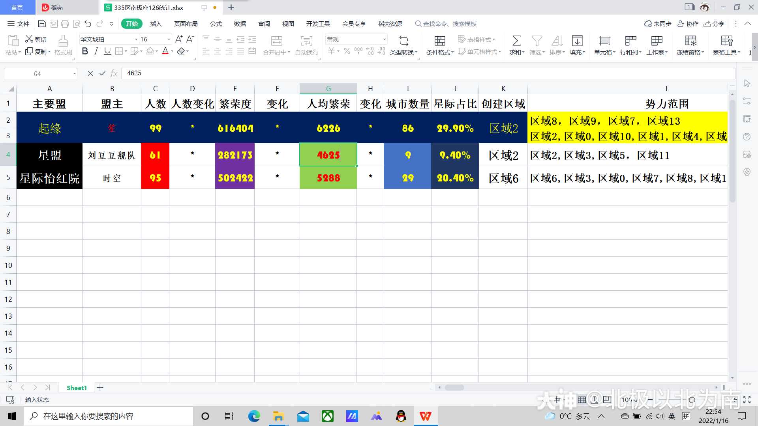Click the Type Conversion (类型转换) icon
The image size is (758, 426).
(403, 41)
